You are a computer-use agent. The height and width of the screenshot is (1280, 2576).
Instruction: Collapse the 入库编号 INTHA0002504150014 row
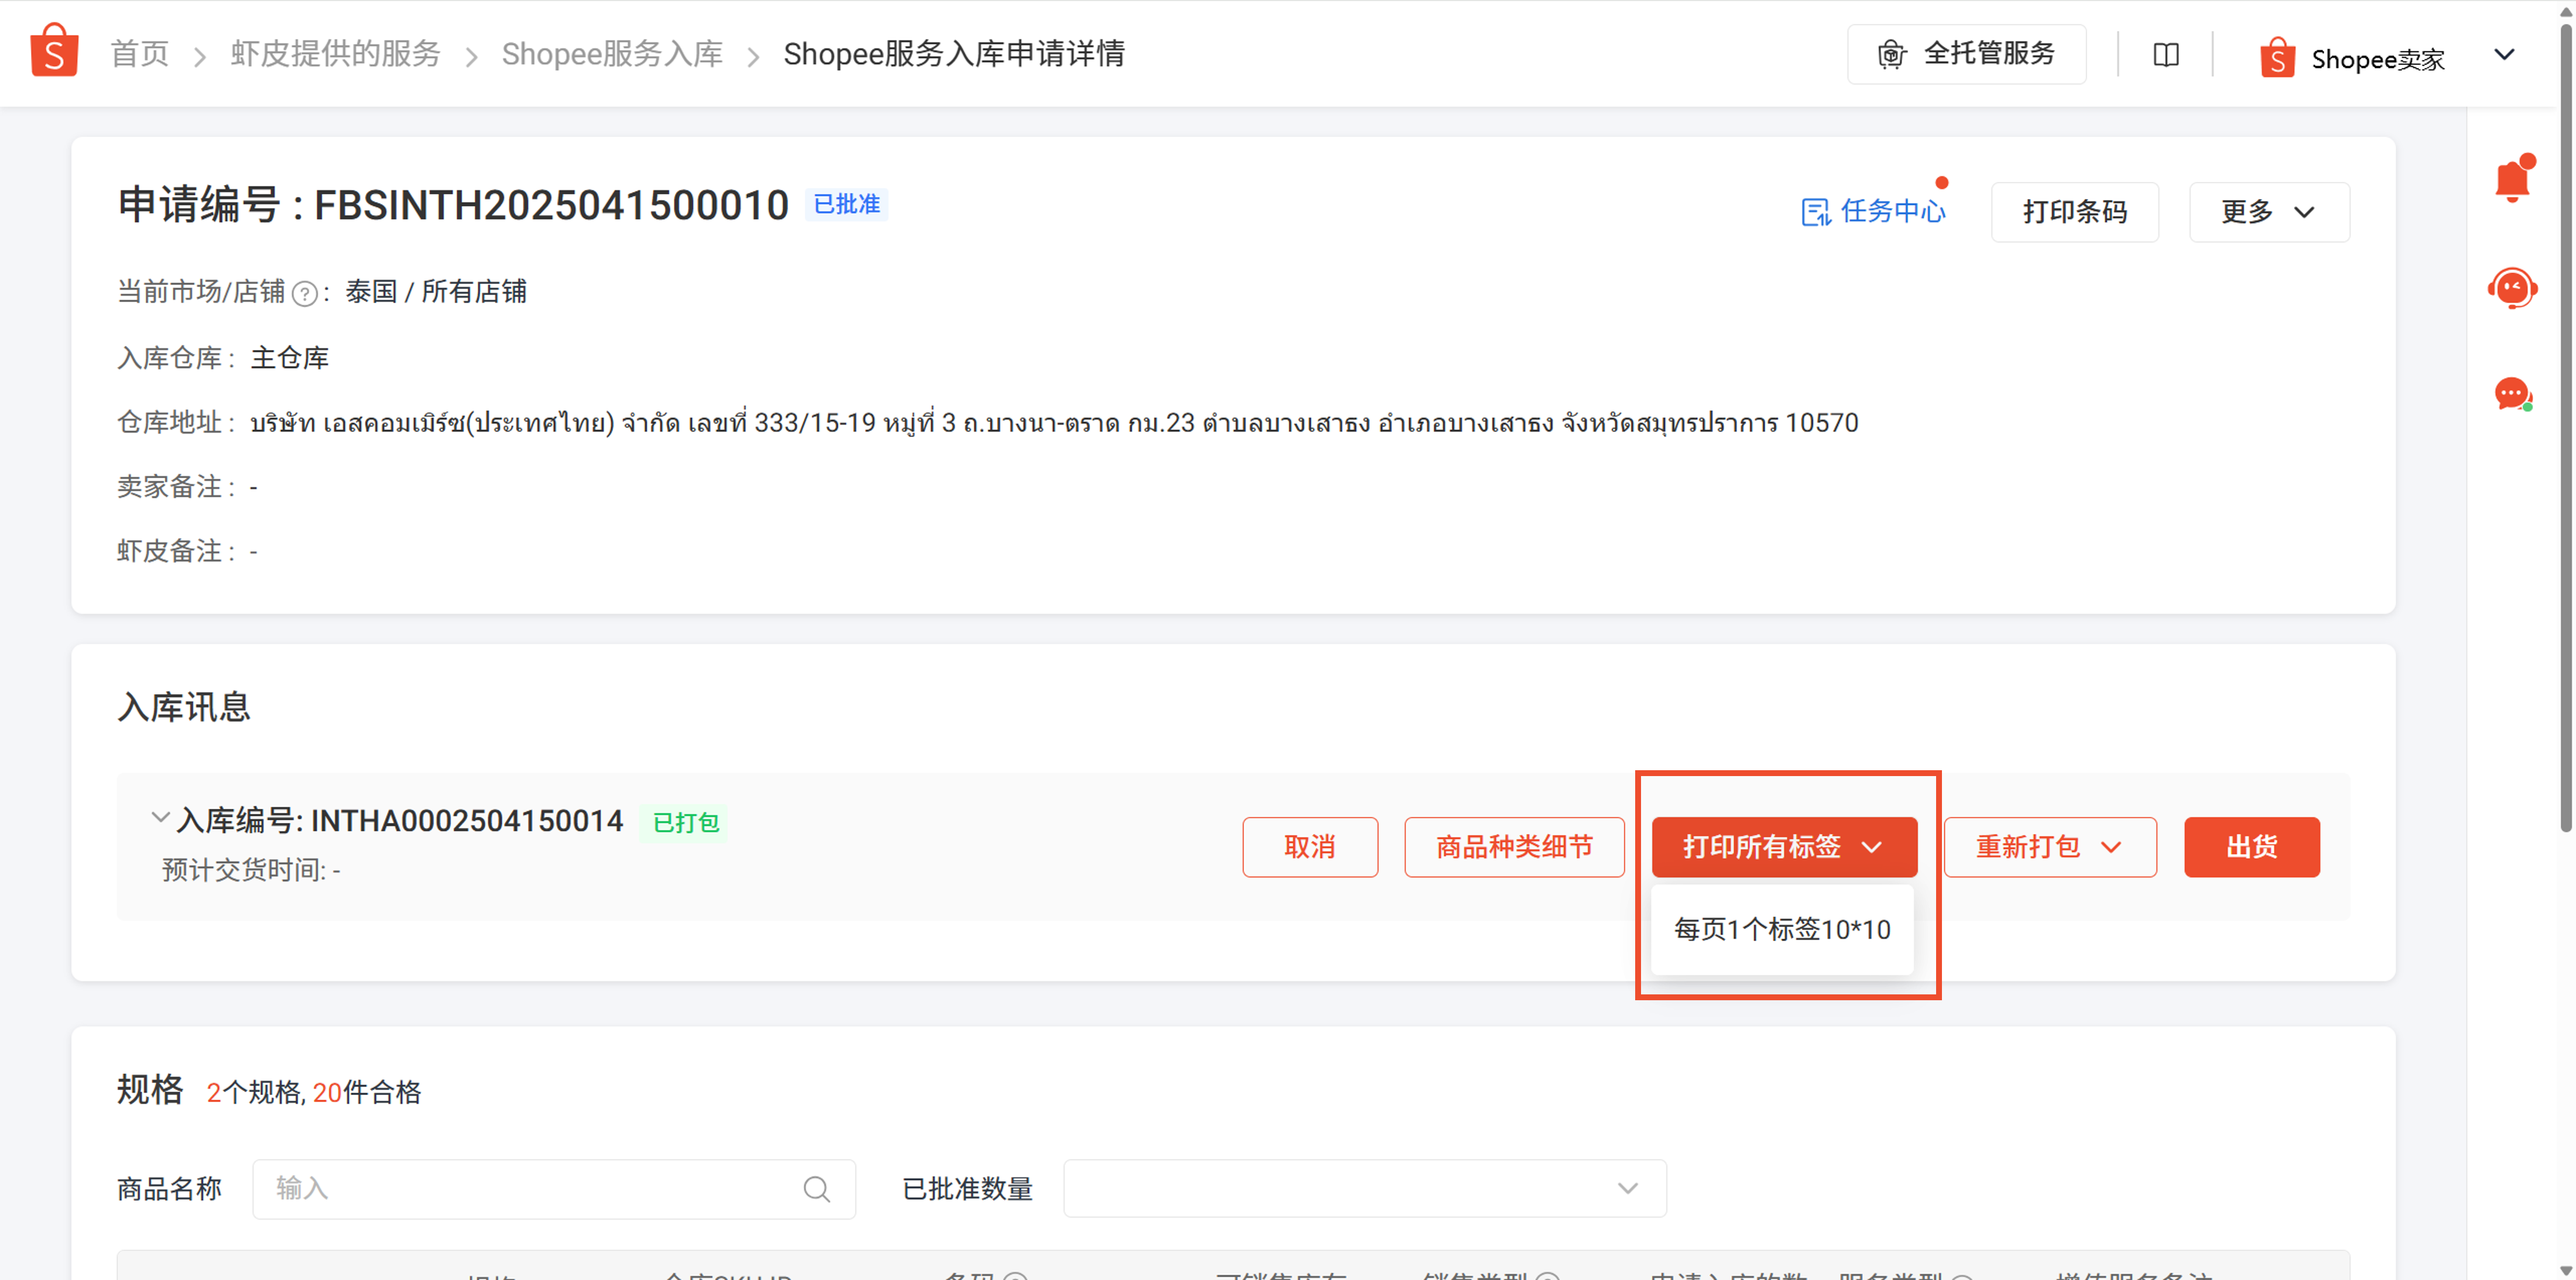point(159,817)
